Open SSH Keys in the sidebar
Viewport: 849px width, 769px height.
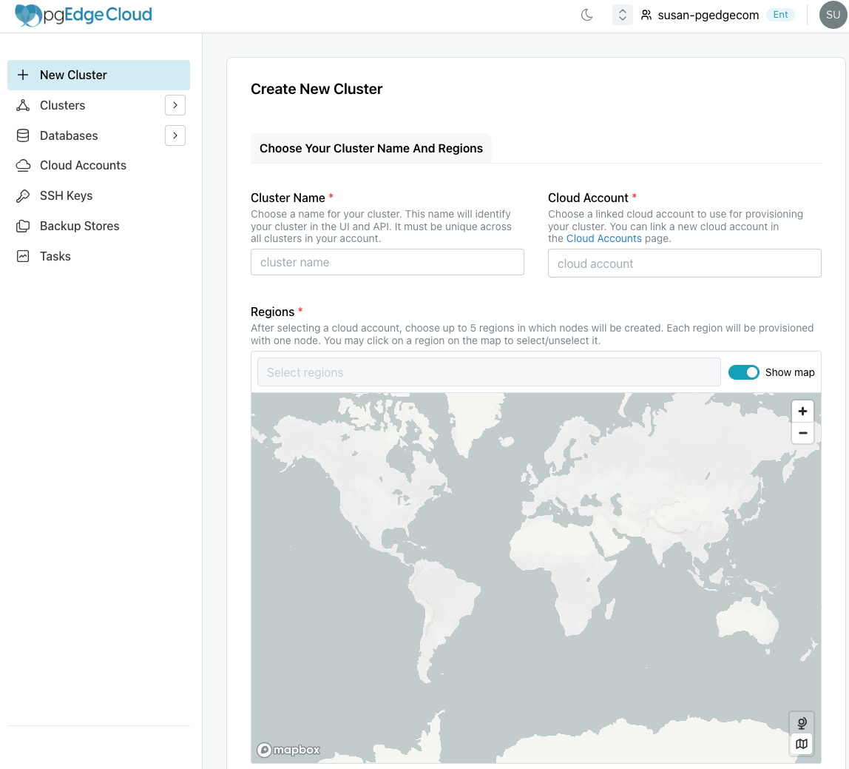click(x=66, y=195)
